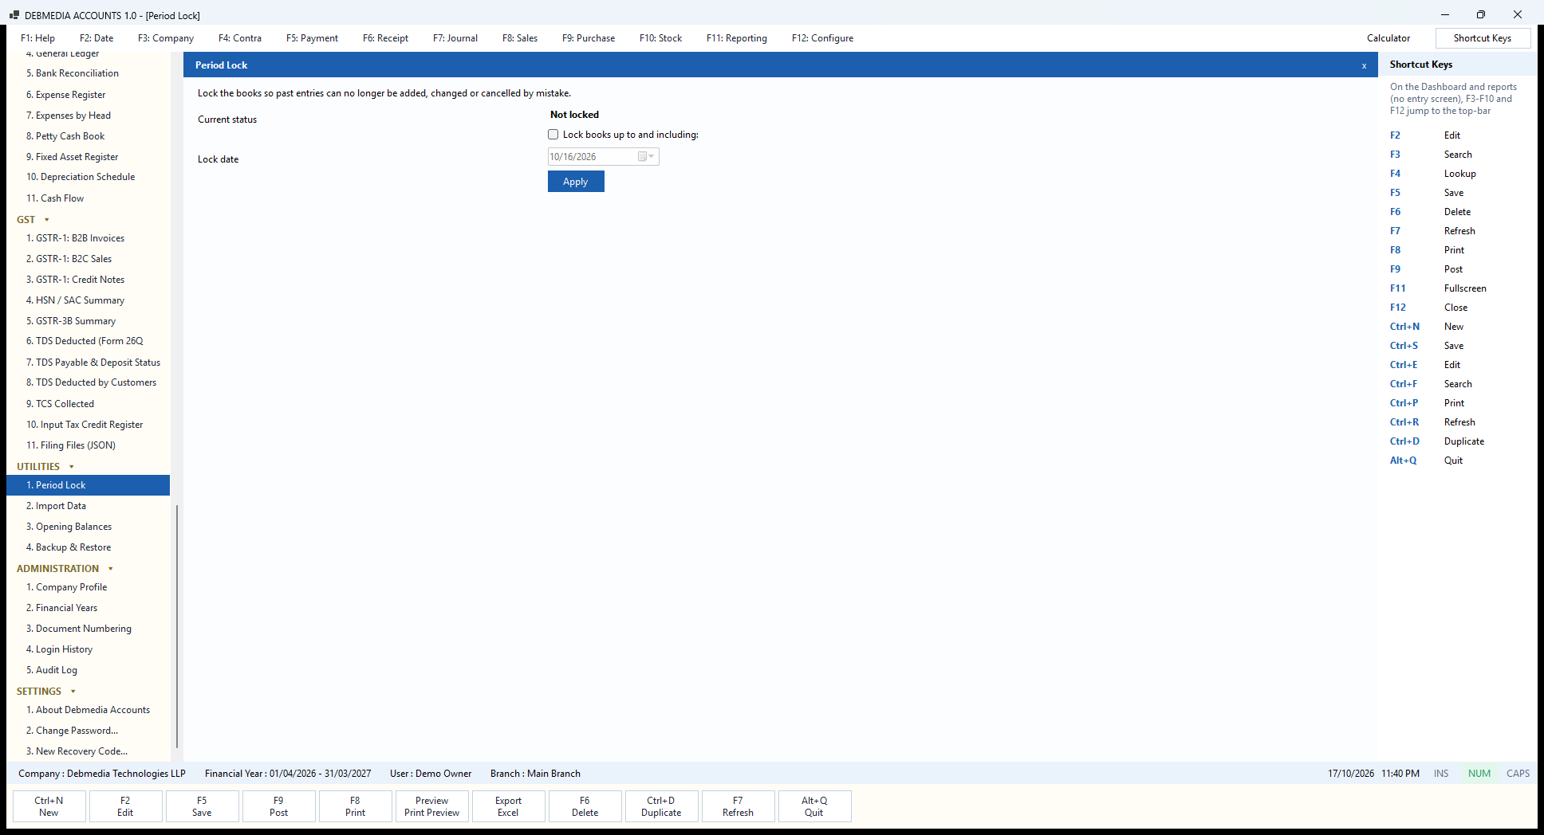Open About Debmedia Accounts
This screenshot has height=835, width=1544.
coord(88,710)
